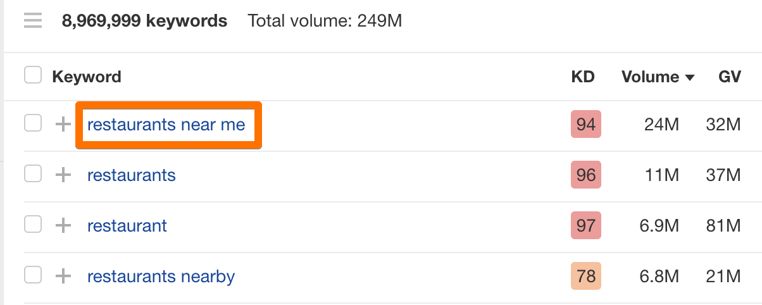
Task: Click the orange KD 78 difficulty badge
Action: [x=586, y=277]
